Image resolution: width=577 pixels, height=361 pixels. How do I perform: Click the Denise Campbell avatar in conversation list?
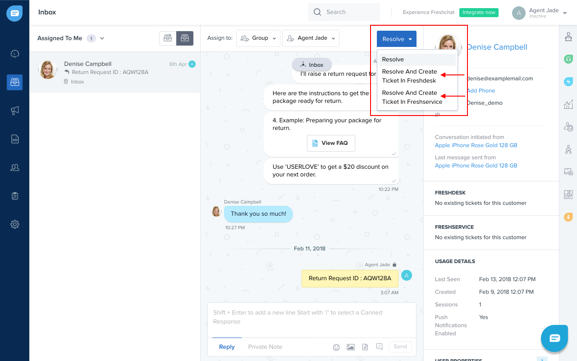click(48, 70)
